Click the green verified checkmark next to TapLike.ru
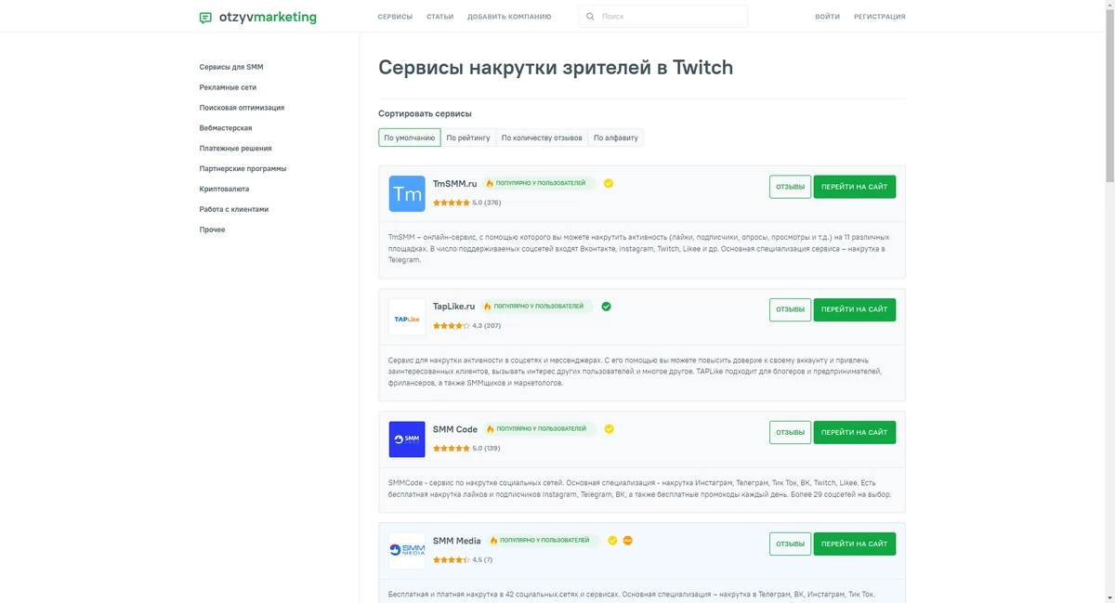Viewport: 1115px width, 603px height. click(x=606, y=306)
